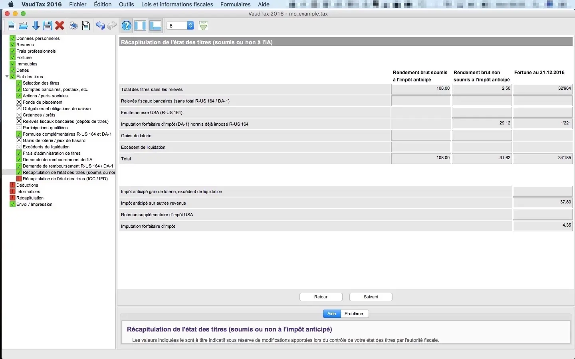
Task: Switch to the Problème tab
Action: click(x=354, y=314)
